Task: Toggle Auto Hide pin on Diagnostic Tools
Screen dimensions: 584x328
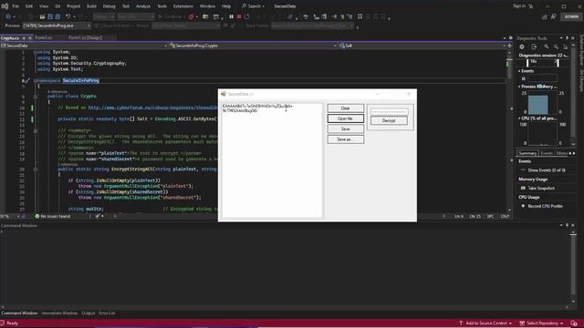Action: click(x=567, y=38)
